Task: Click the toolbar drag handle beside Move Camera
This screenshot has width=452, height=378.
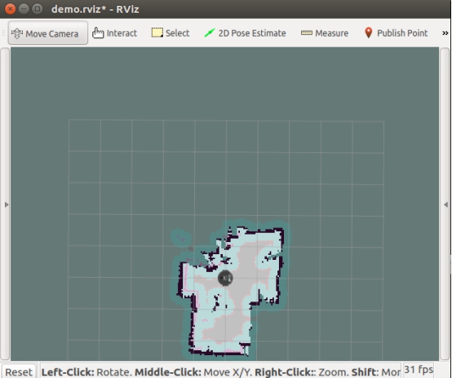Action: point(3,33)
